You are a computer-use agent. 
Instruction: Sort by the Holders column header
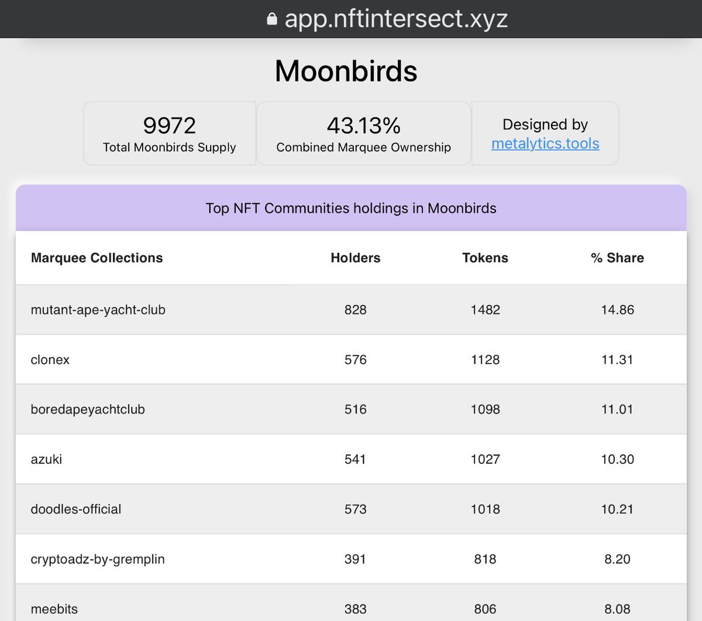pos(355,258)
